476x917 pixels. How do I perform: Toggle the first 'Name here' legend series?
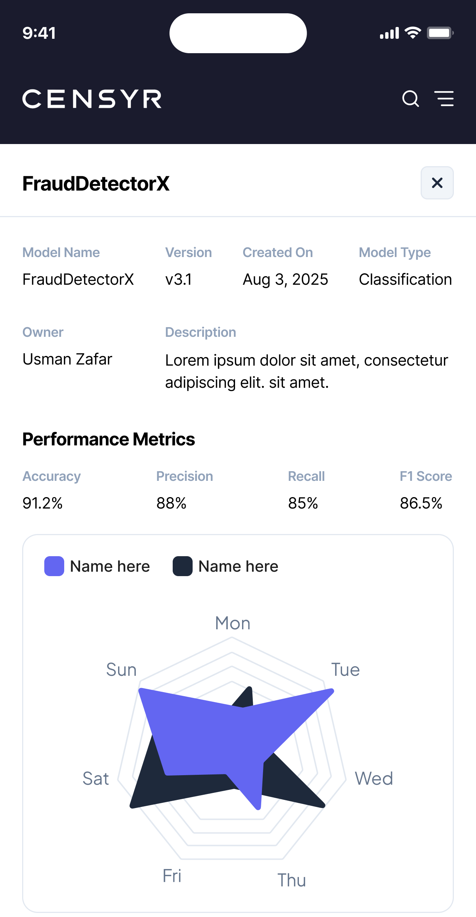110,566
